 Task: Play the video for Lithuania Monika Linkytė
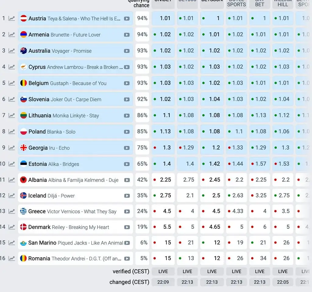point(127,116)
